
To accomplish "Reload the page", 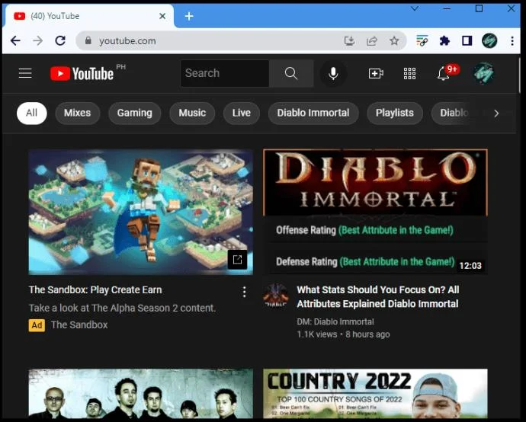I will [60, 41].
